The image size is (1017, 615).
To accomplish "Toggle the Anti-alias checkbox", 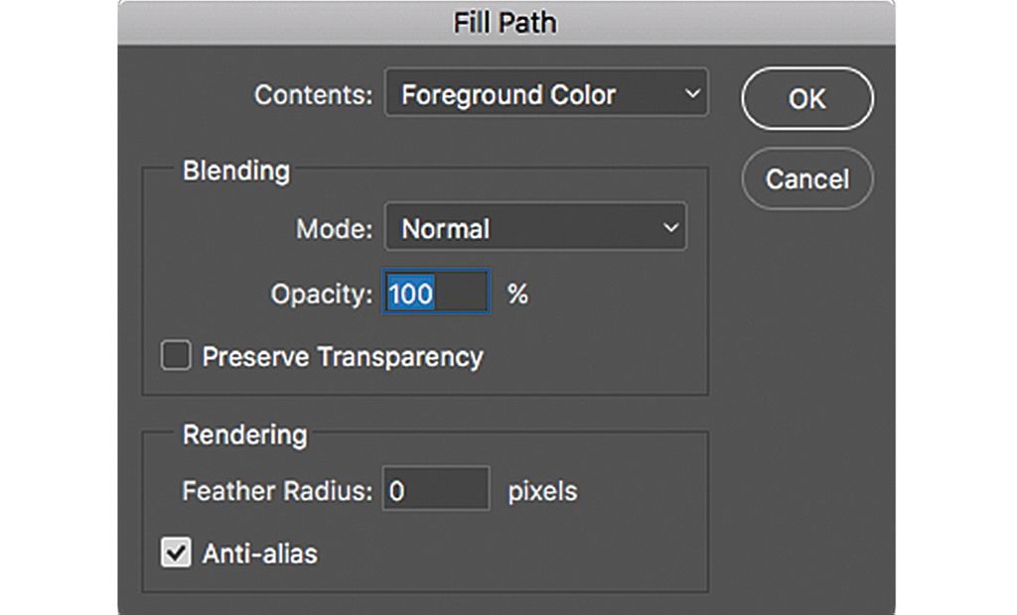I will coord(175,553).
